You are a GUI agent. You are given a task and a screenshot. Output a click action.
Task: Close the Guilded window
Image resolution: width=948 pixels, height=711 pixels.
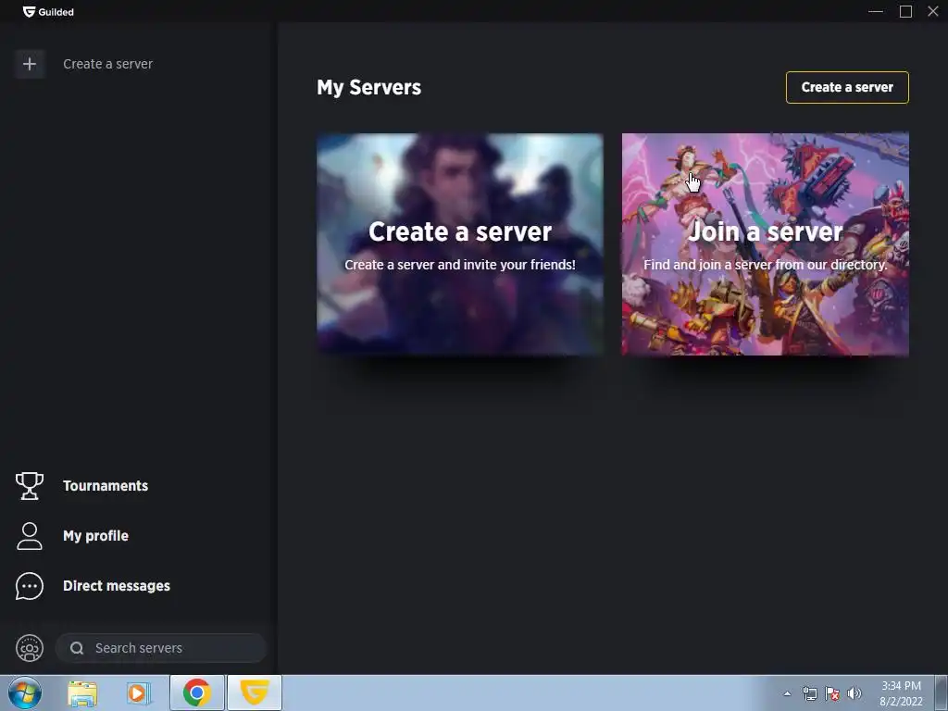point(933,11)
